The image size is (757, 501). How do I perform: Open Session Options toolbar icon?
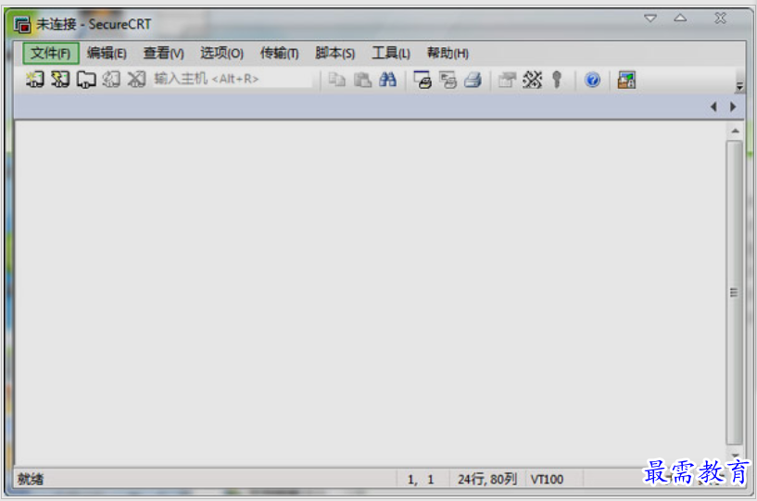[507, 80]
